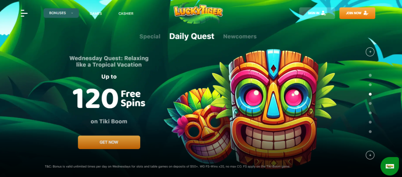This screenshot has height=177, width=402.
Task: Select the fourth slide indicator dot
Action: point(370,104)
